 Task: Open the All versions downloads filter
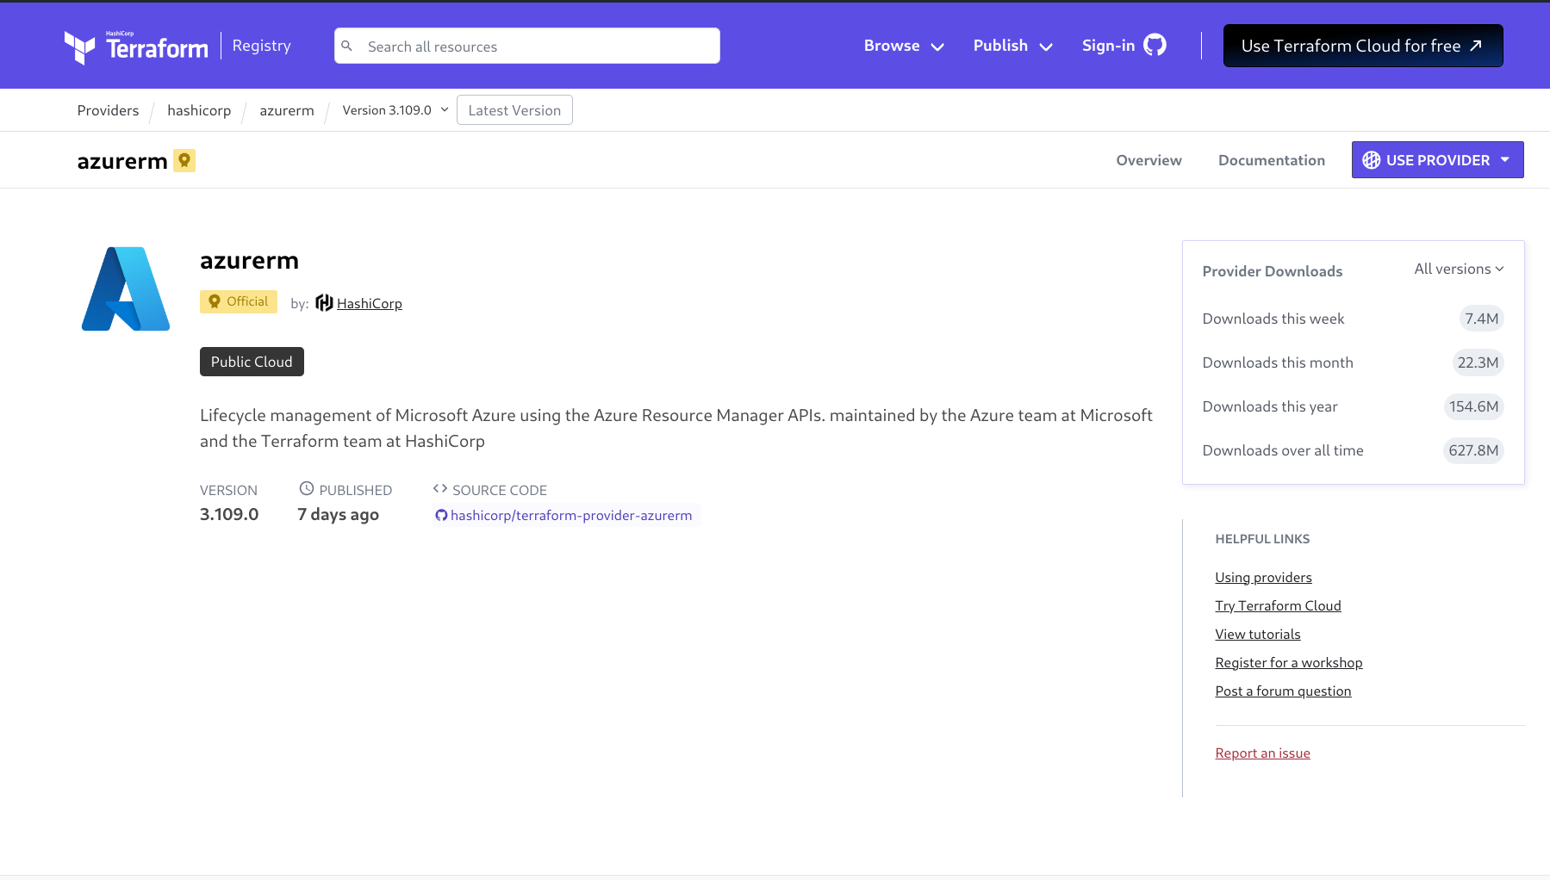tap(1460, 269)
